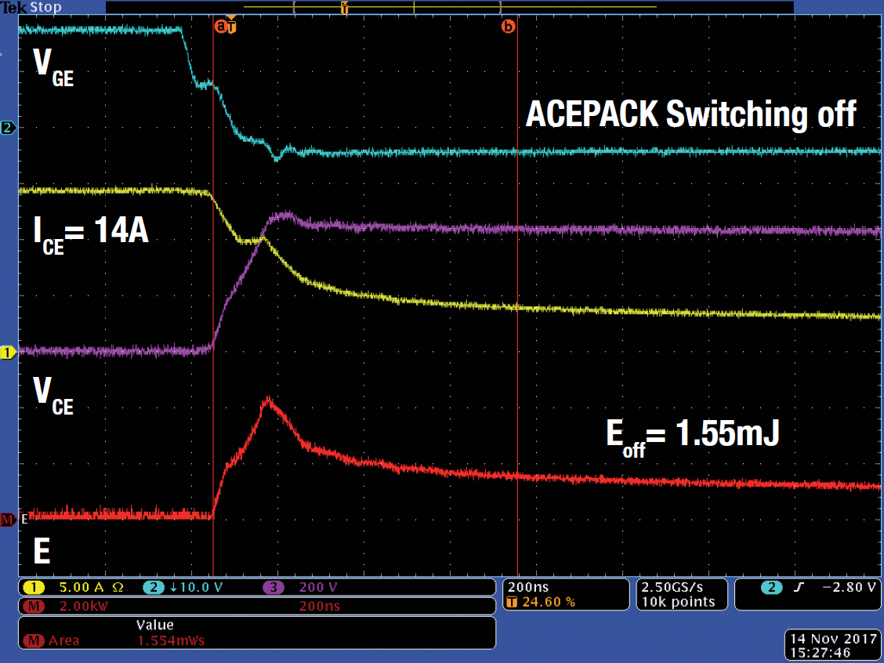Click the rising edge trigger slope icon

(x=799, y=588)
